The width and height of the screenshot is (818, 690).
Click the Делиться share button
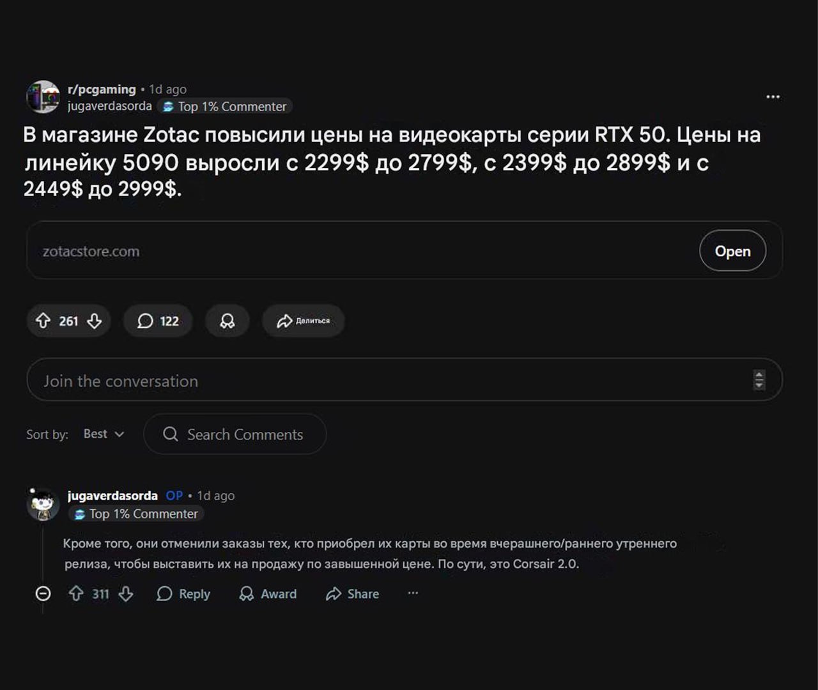point(304,321)
